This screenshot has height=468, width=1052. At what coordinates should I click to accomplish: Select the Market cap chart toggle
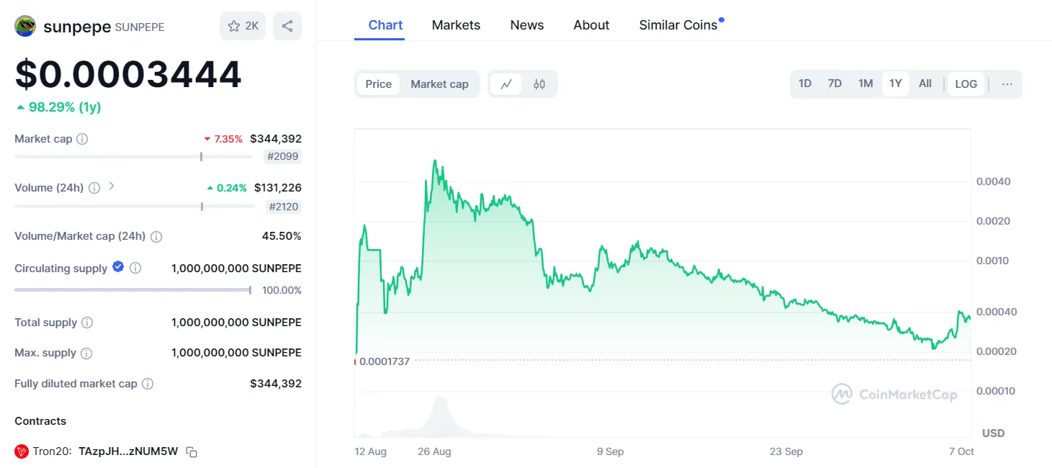click(439, 84)
